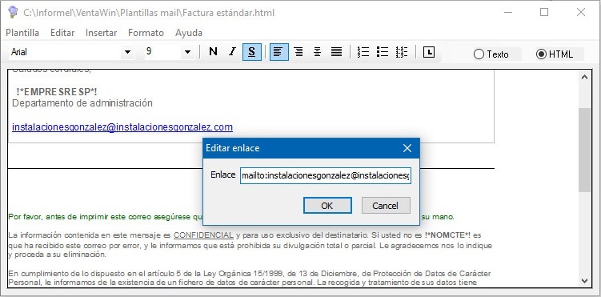Open the Arial font dropdown

[127, 52]
